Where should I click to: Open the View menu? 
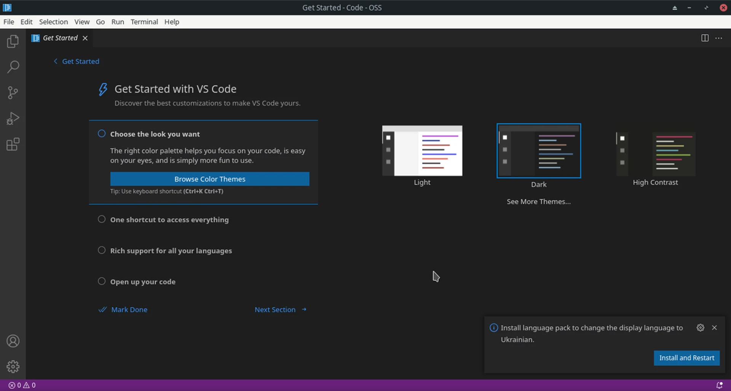coord(82,22)
